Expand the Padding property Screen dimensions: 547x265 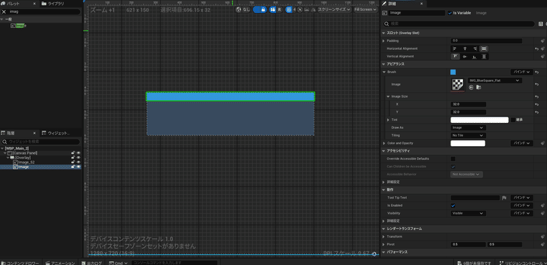pos(384,41)
